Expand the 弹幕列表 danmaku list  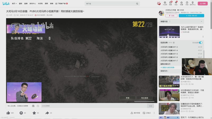201,21
